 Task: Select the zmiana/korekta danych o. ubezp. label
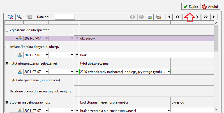point(34,47)
